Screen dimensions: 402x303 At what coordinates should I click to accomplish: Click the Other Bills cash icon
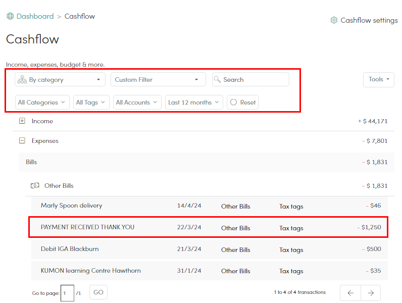click(x=35, y=186)
